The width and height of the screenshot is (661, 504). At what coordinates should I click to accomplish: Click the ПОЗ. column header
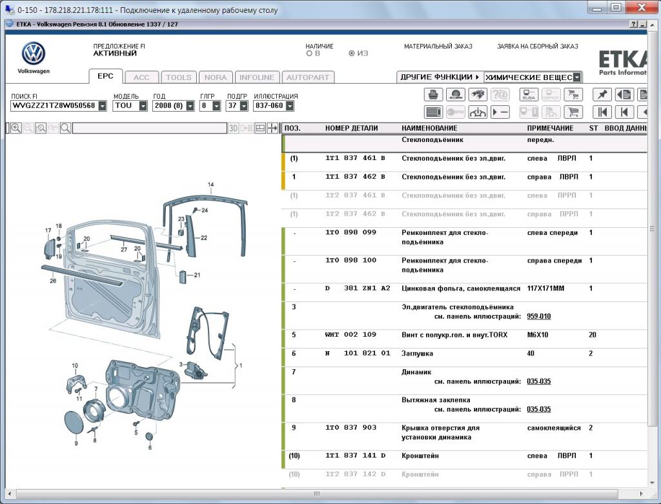click(292, 128)
